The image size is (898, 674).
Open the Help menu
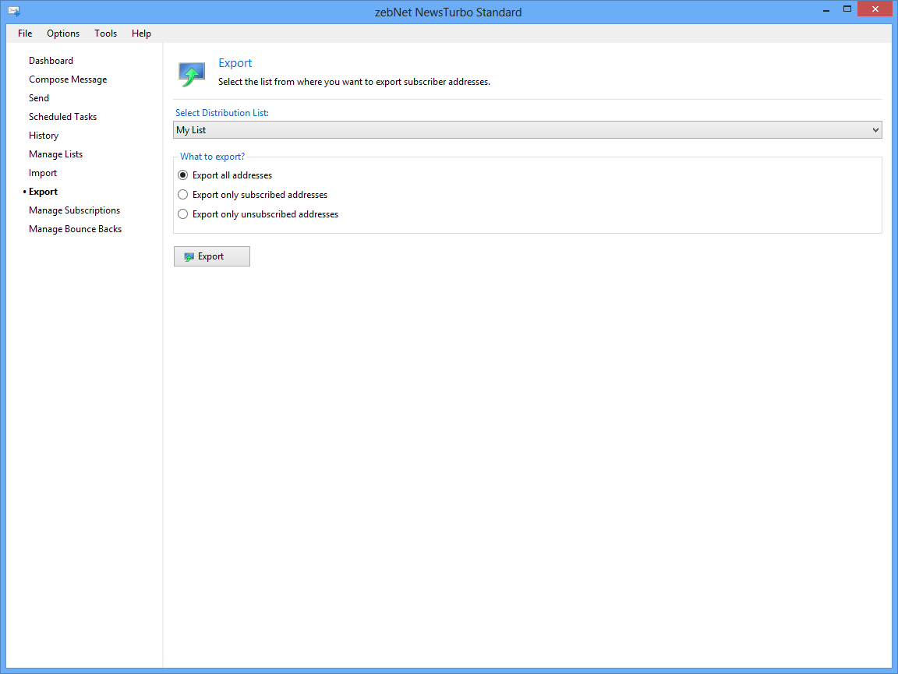pos(141,34)
